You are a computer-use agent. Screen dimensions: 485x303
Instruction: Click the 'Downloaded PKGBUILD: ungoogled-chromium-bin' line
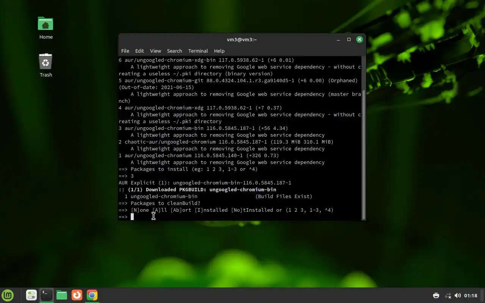(197, 189)
